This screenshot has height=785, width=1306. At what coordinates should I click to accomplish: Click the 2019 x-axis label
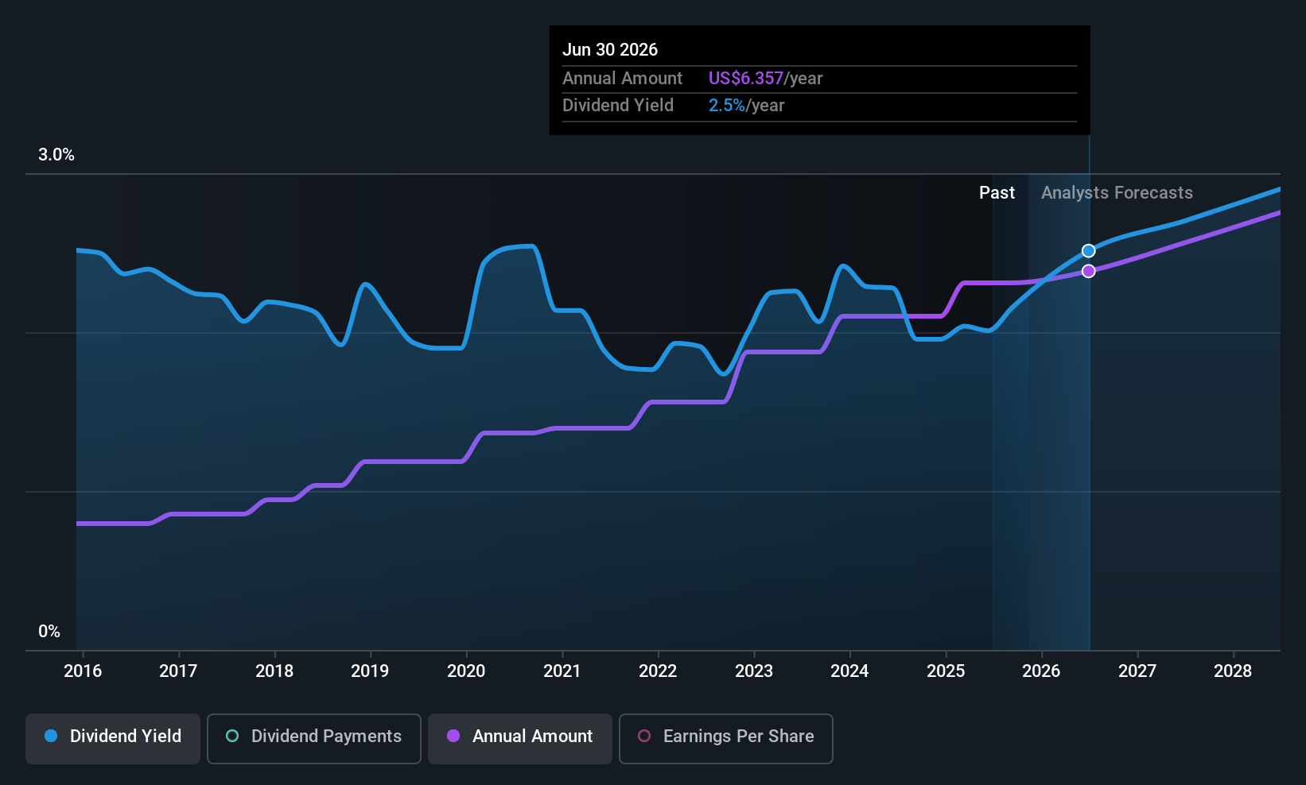coord(370,671)
